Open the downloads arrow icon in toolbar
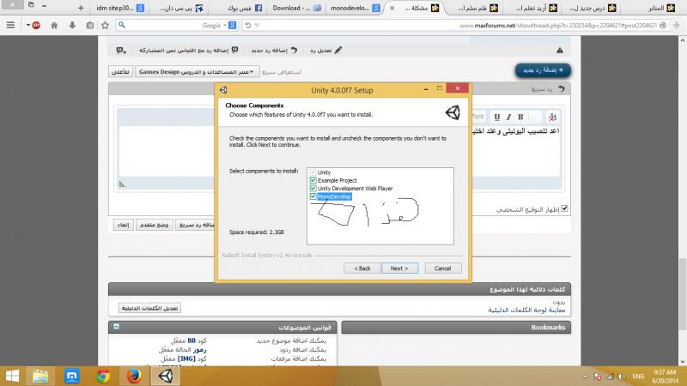 click(x=72, y=26)
